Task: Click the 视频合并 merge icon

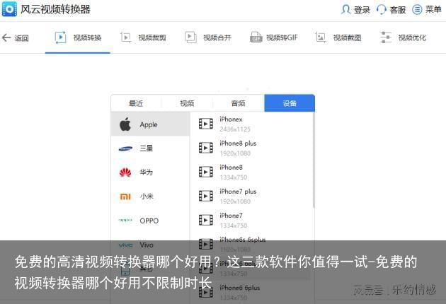Action: [190, 37]
